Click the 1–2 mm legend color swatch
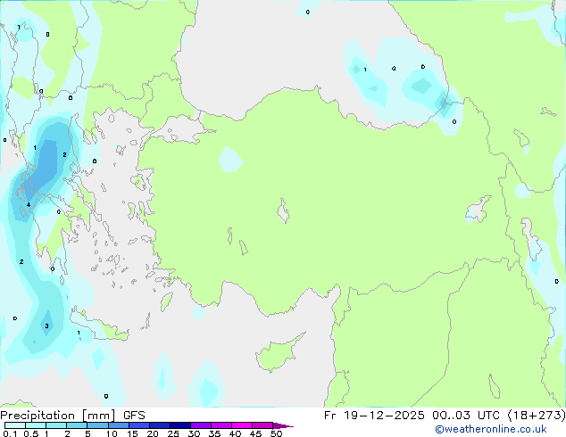 click(x=56, y=425)
